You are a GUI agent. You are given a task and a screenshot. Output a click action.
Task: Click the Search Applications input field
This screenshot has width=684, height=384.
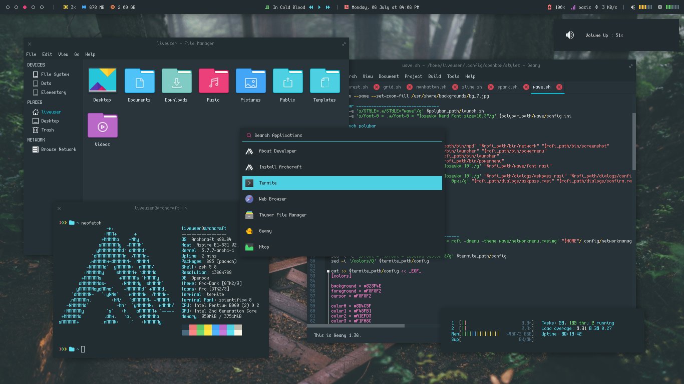(x=300, y=135)
